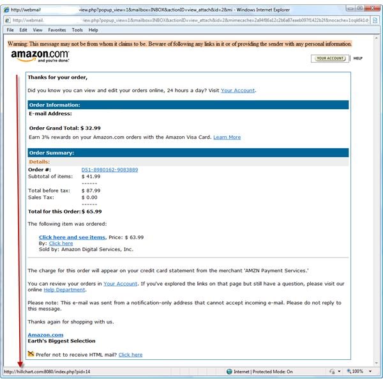This screenshot has width=383, height=379.
Task: Click the Order Grand Total $ 32.99 text
Action: click(x=65, y=128)
